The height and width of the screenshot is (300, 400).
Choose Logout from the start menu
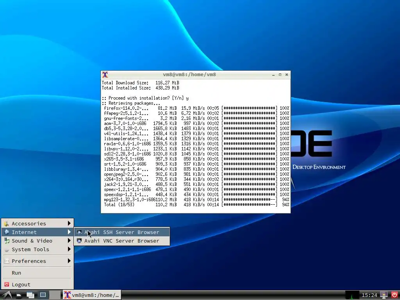37,284
